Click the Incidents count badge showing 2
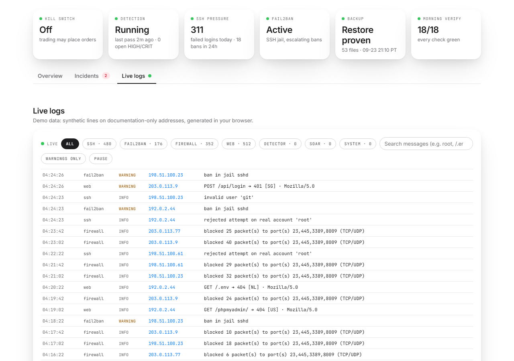The width and height of the screenshot is (514, 361). click(x=106, y=76)
